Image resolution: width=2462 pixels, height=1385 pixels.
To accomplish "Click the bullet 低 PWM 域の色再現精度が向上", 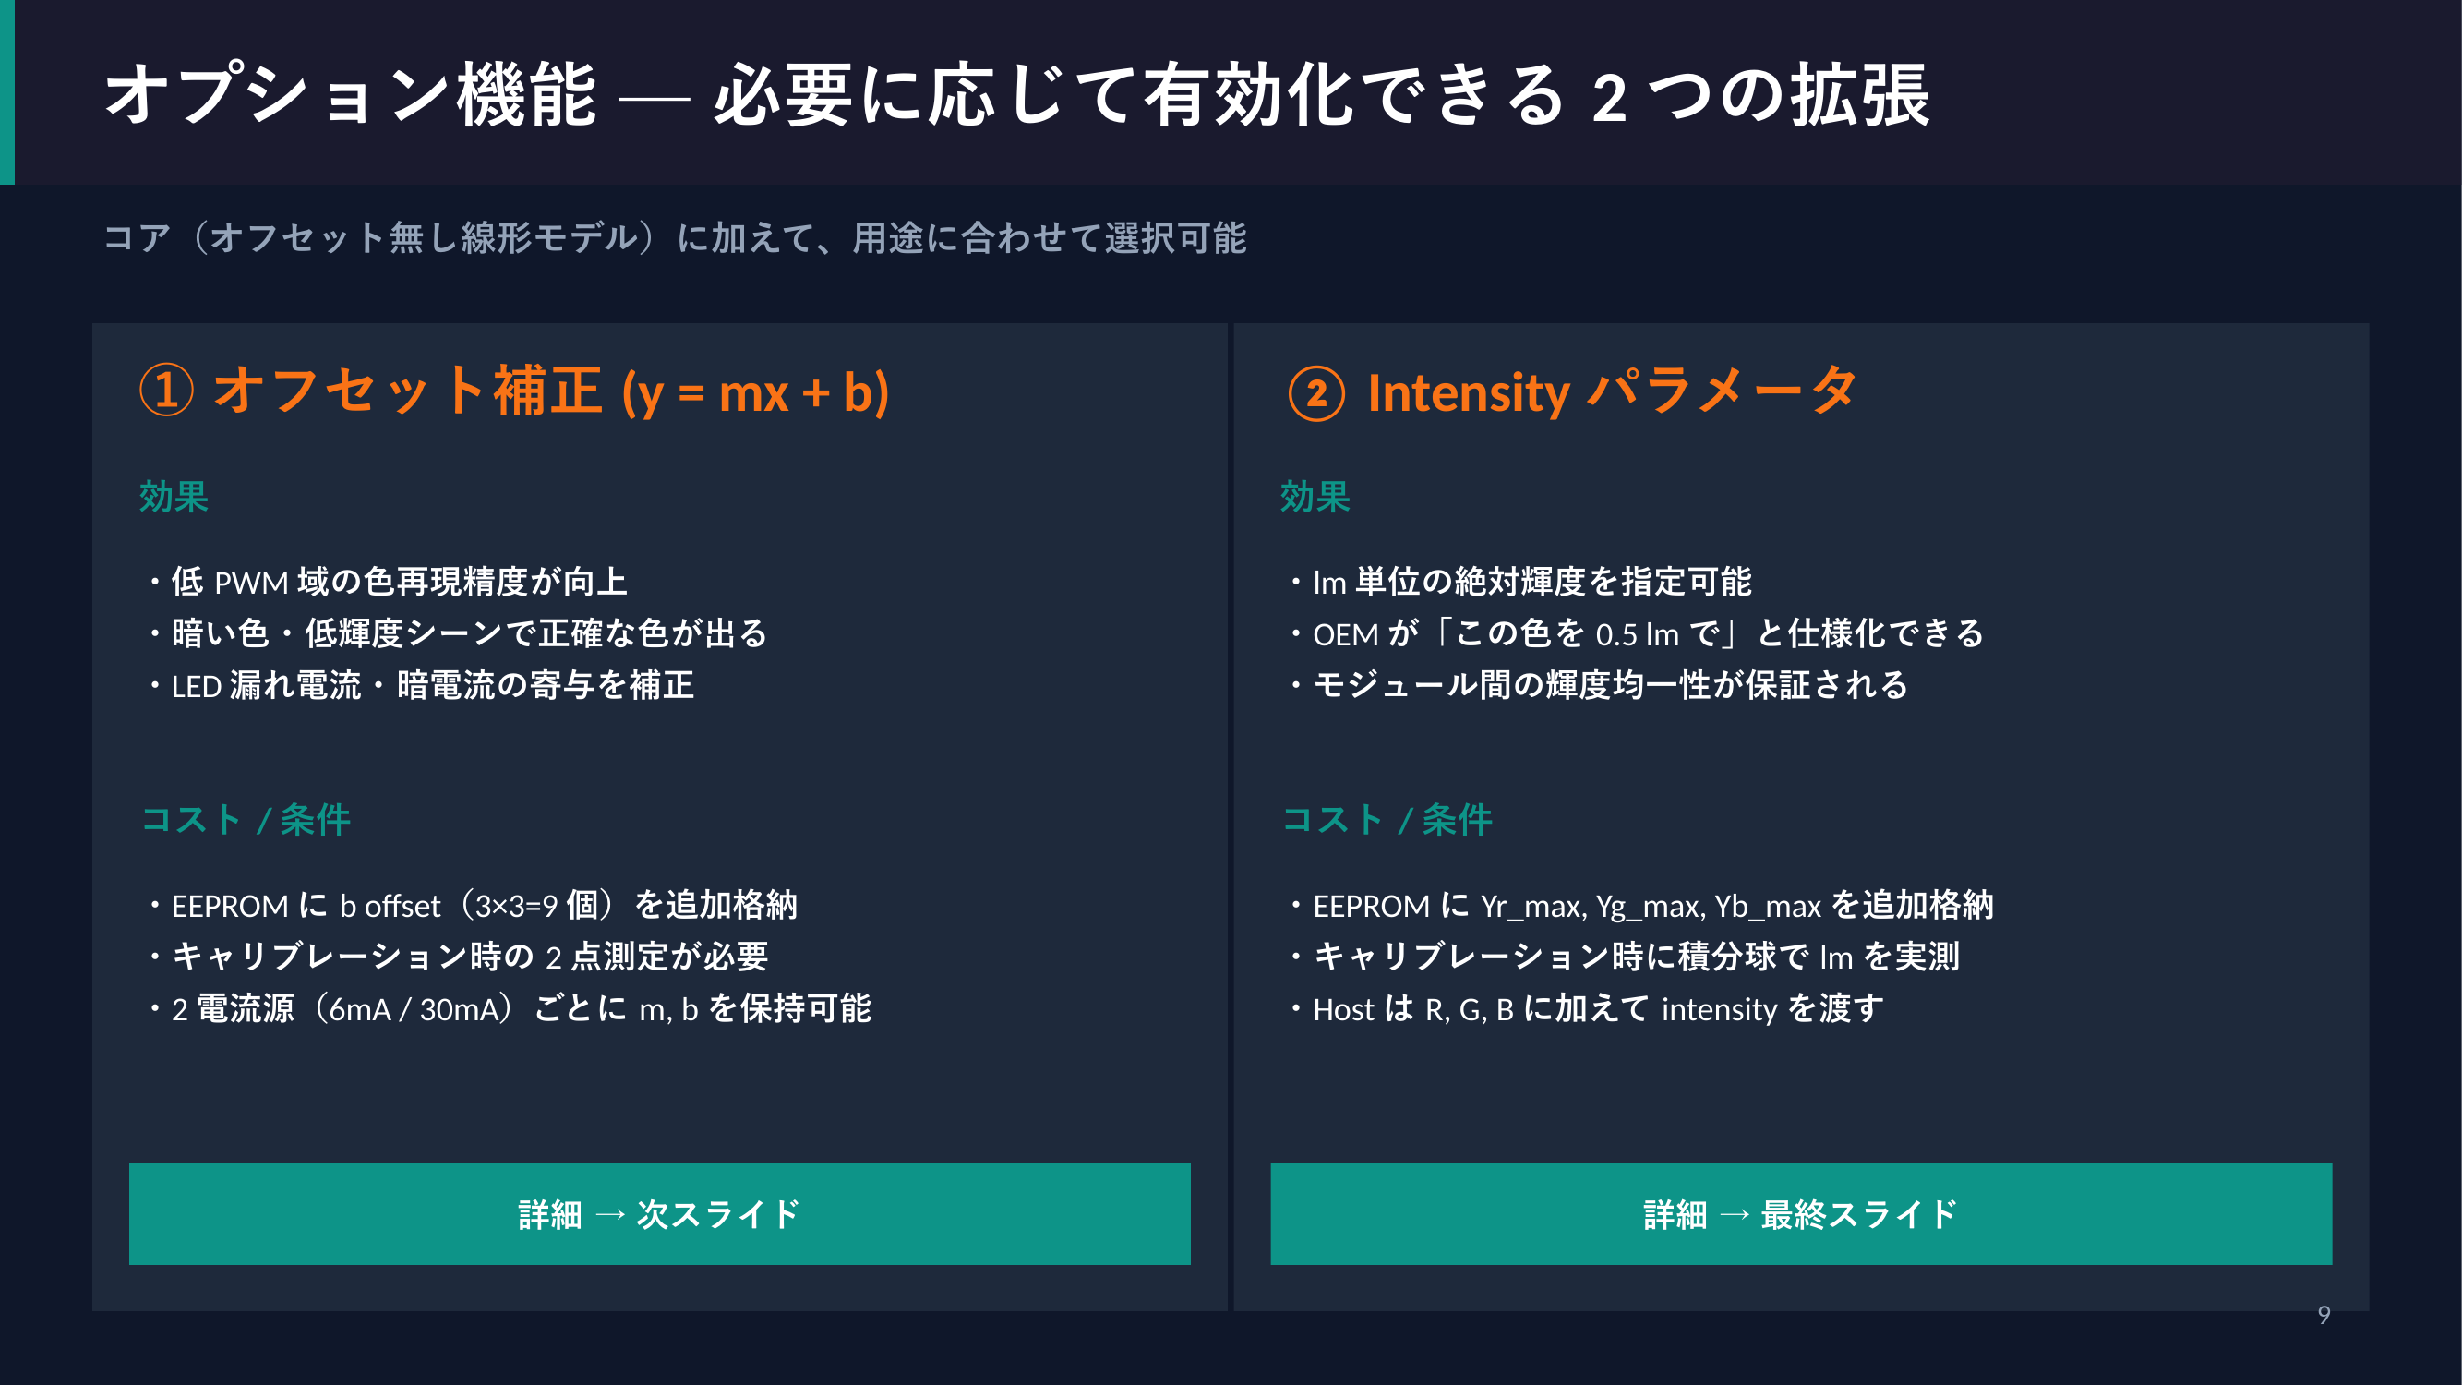I will point(399,581).
